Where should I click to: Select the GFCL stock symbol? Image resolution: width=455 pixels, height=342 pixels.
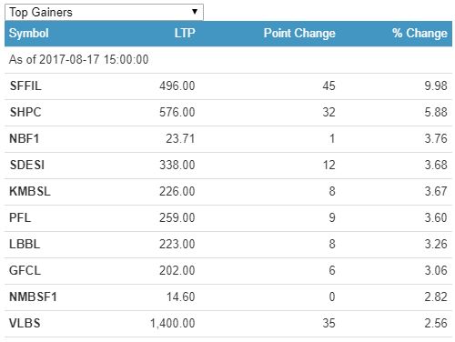(x=25, y=271)
